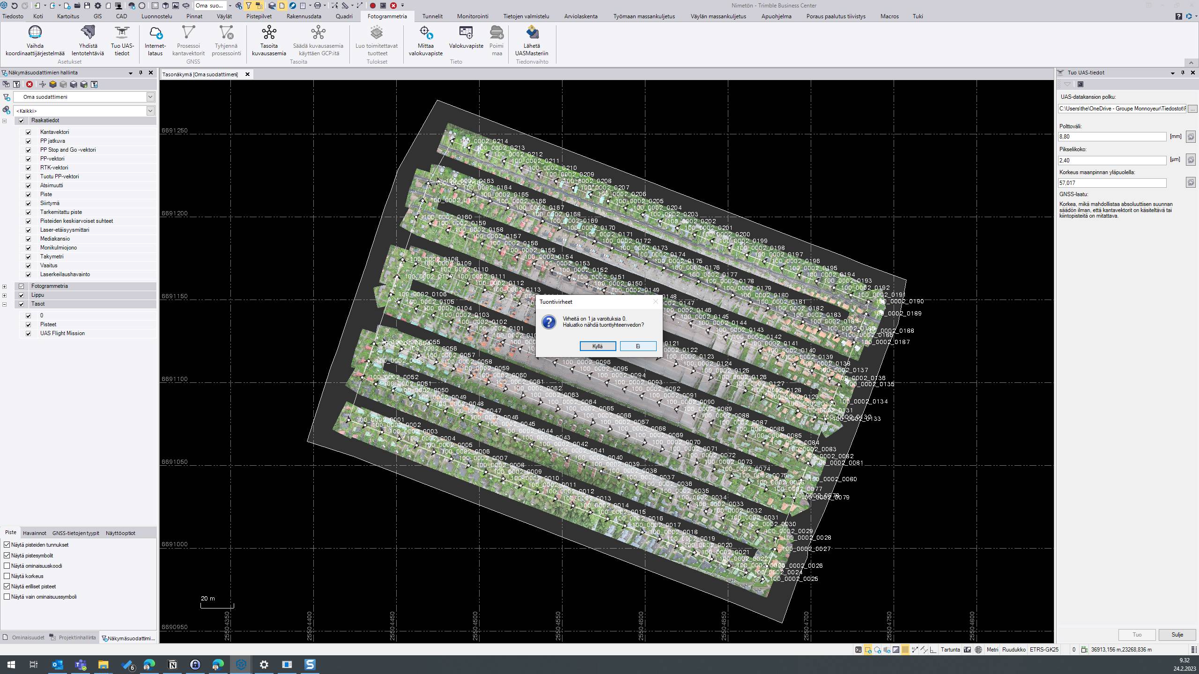Click Tyhjennä prosessointi icon
1199x674 pixels.
[x=226, y=41]
